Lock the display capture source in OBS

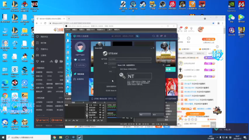click(103, 112)
